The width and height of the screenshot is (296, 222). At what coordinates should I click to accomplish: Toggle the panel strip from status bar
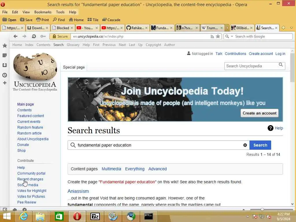[5, 209]
